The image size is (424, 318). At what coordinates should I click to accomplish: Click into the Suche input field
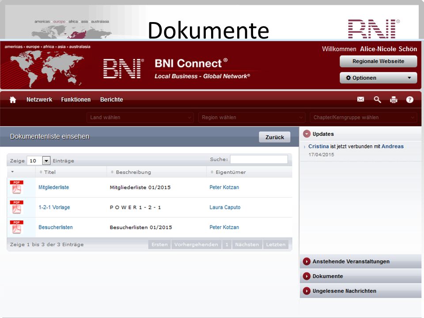pos(259,159)
